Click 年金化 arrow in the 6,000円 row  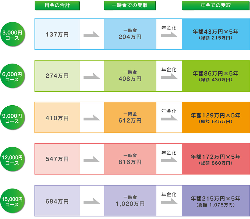[169, 76]
